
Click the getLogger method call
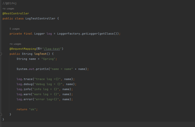(90, 34)
